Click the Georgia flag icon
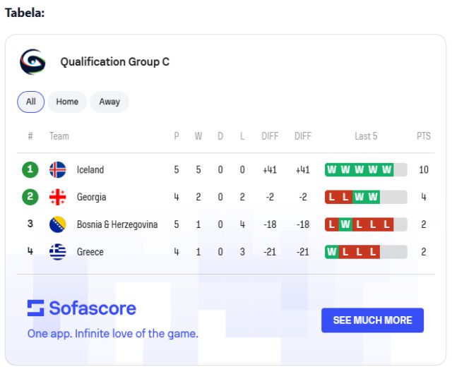 pyautogui.click(x=58, y=197)
